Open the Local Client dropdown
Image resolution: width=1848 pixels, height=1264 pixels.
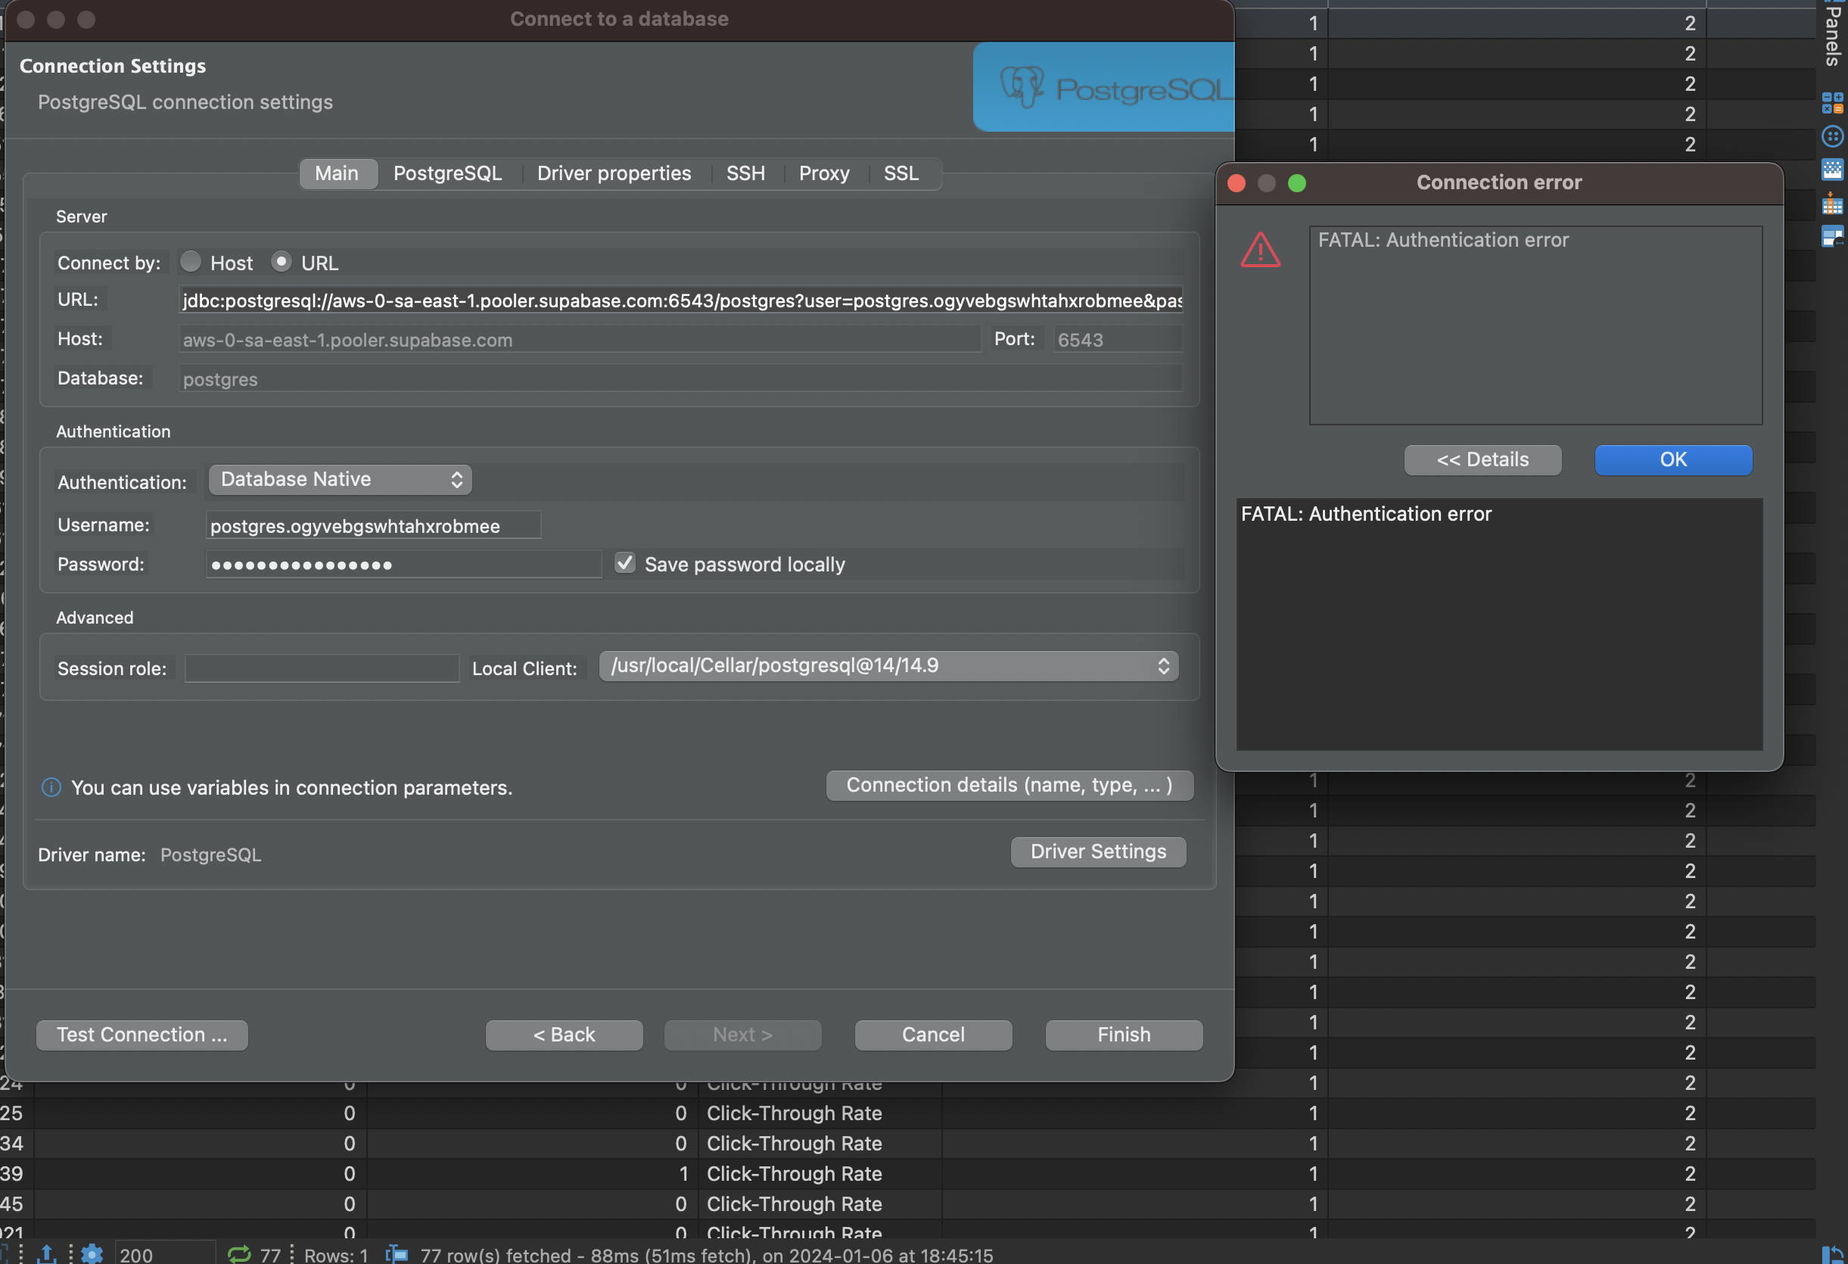(x=888, y=667)
